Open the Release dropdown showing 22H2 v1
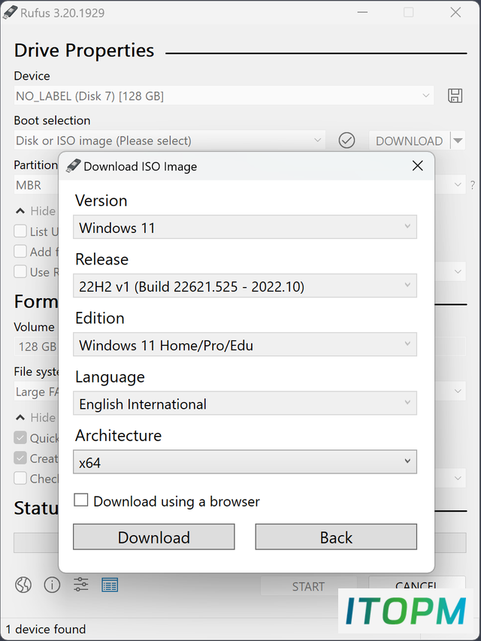 tap(245, 286)
